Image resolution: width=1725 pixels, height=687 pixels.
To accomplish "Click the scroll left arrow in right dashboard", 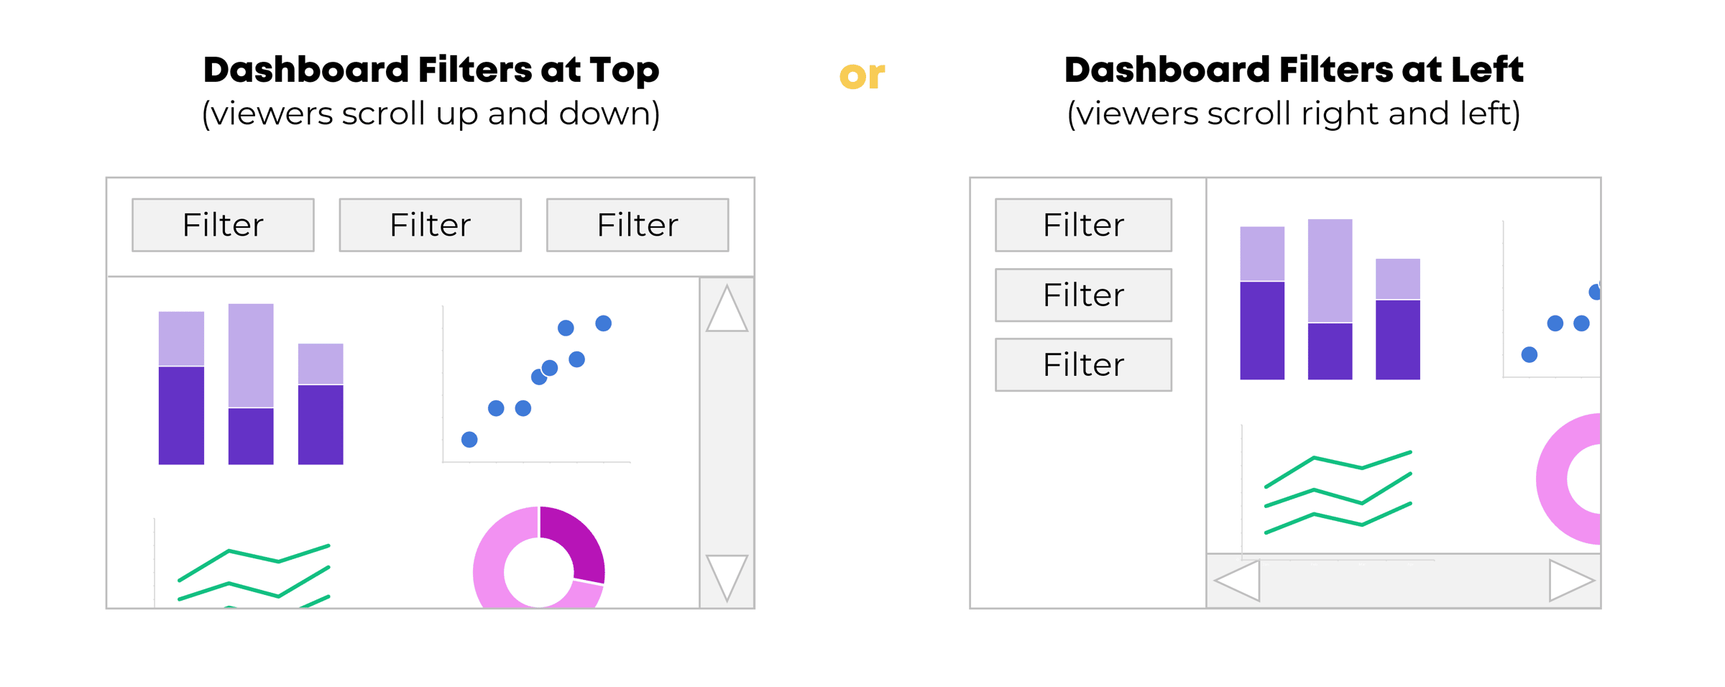I will (1239, 580).
